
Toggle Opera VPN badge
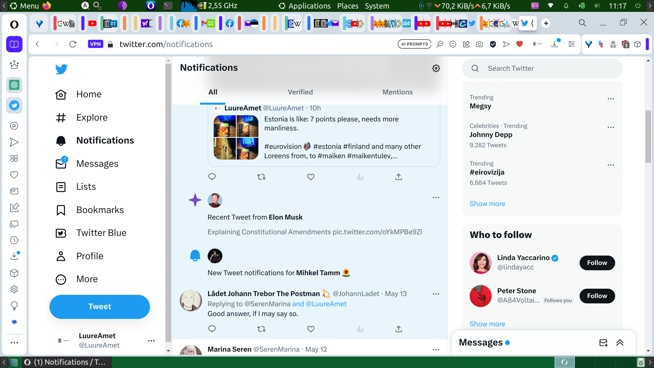(95, 44)
